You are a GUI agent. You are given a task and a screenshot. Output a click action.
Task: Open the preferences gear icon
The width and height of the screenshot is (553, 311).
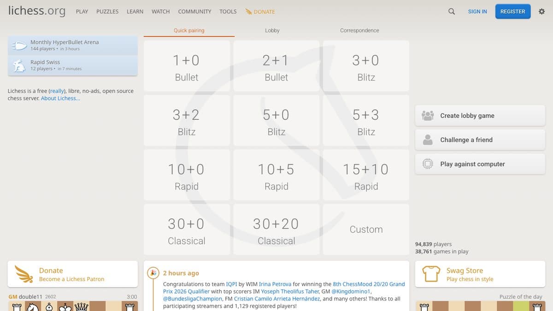pos(541,12)
